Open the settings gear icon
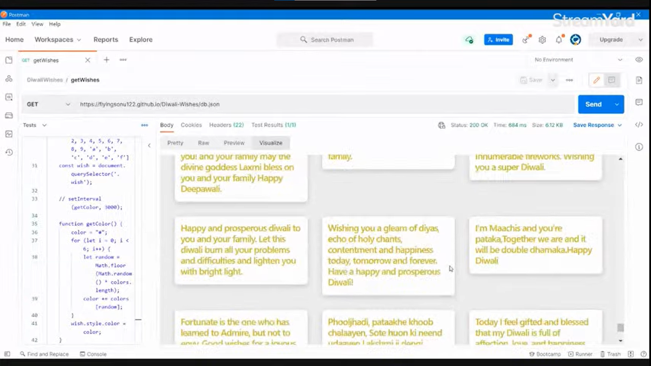This screenshot has height=366, width=651. click(542, 40)
